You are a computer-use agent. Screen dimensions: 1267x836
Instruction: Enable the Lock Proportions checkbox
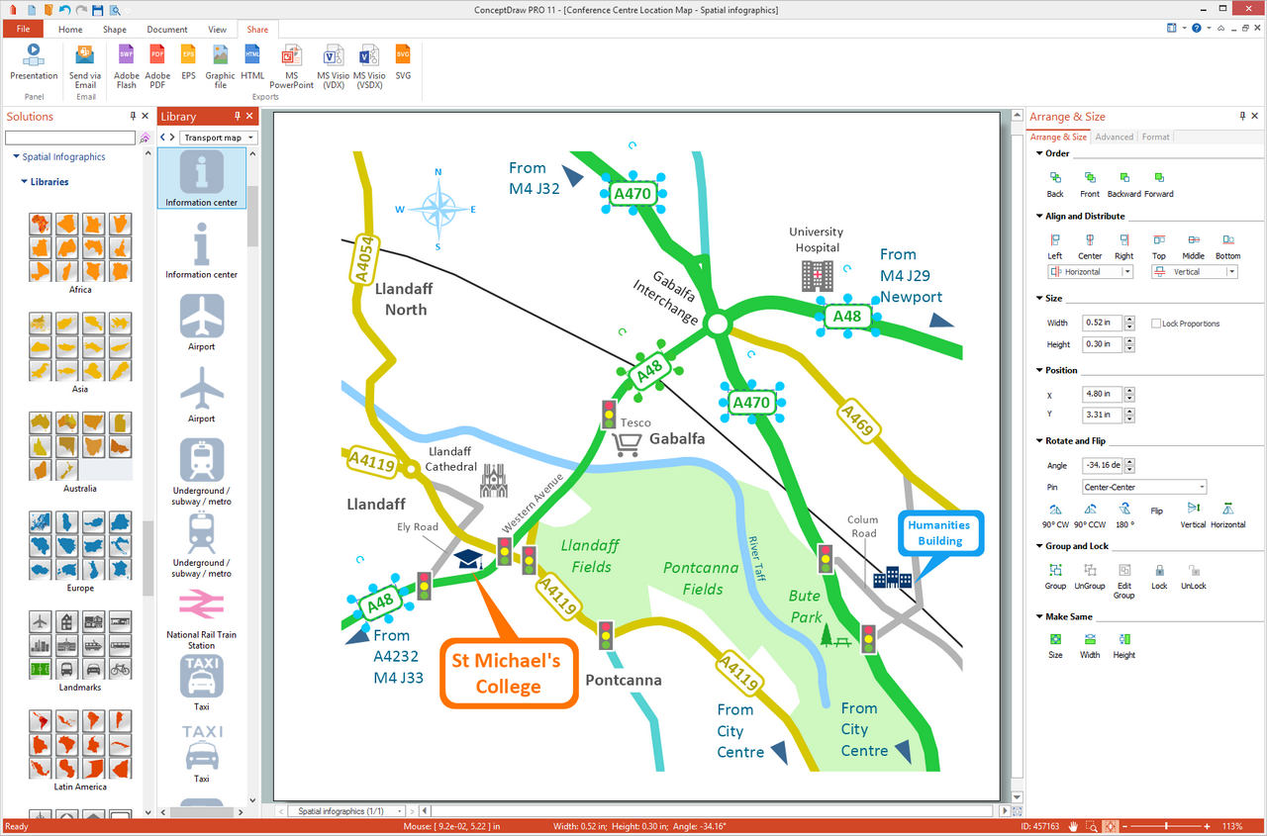[1156, 324]
